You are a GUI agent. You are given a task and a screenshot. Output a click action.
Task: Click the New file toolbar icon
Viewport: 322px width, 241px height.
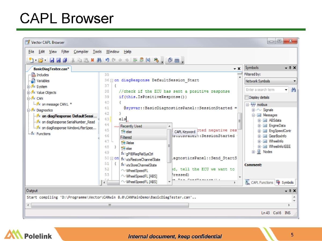pos(31,60)
